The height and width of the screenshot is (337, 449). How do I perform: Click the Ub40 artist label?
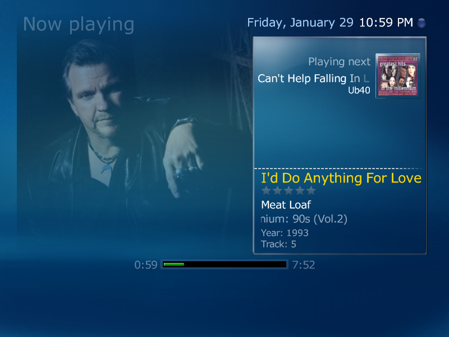pos(359,90)
